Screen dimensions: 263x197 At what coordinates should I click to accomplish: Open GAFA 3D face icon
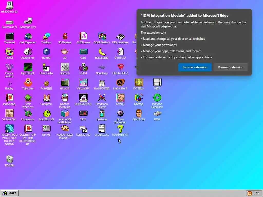(x=139, y=113)
